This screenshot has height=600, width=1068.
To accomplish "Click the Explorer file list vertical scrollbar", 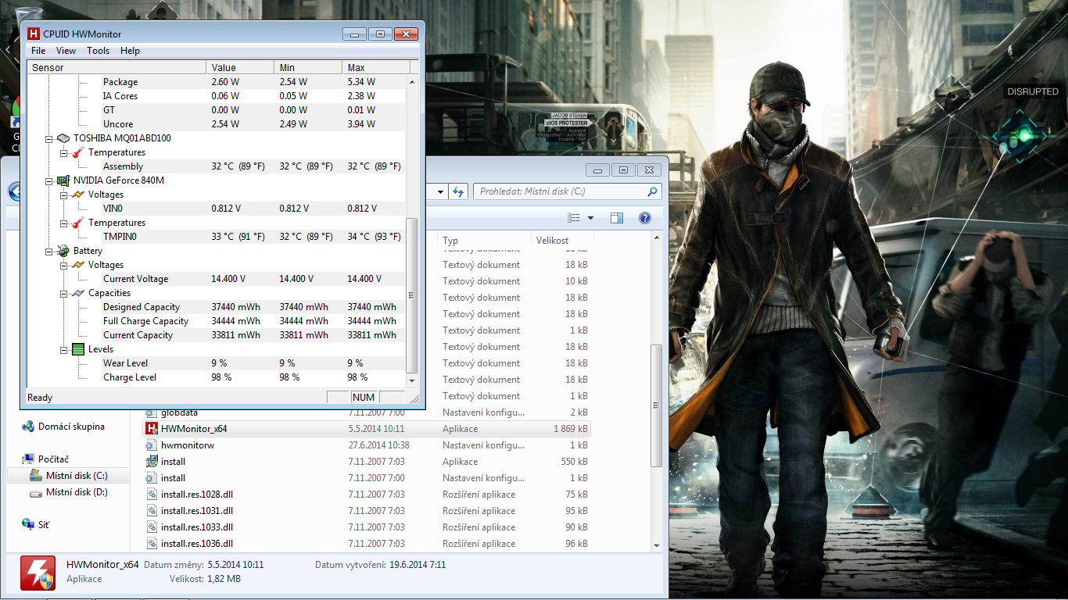I will click(x=657, y=406).
